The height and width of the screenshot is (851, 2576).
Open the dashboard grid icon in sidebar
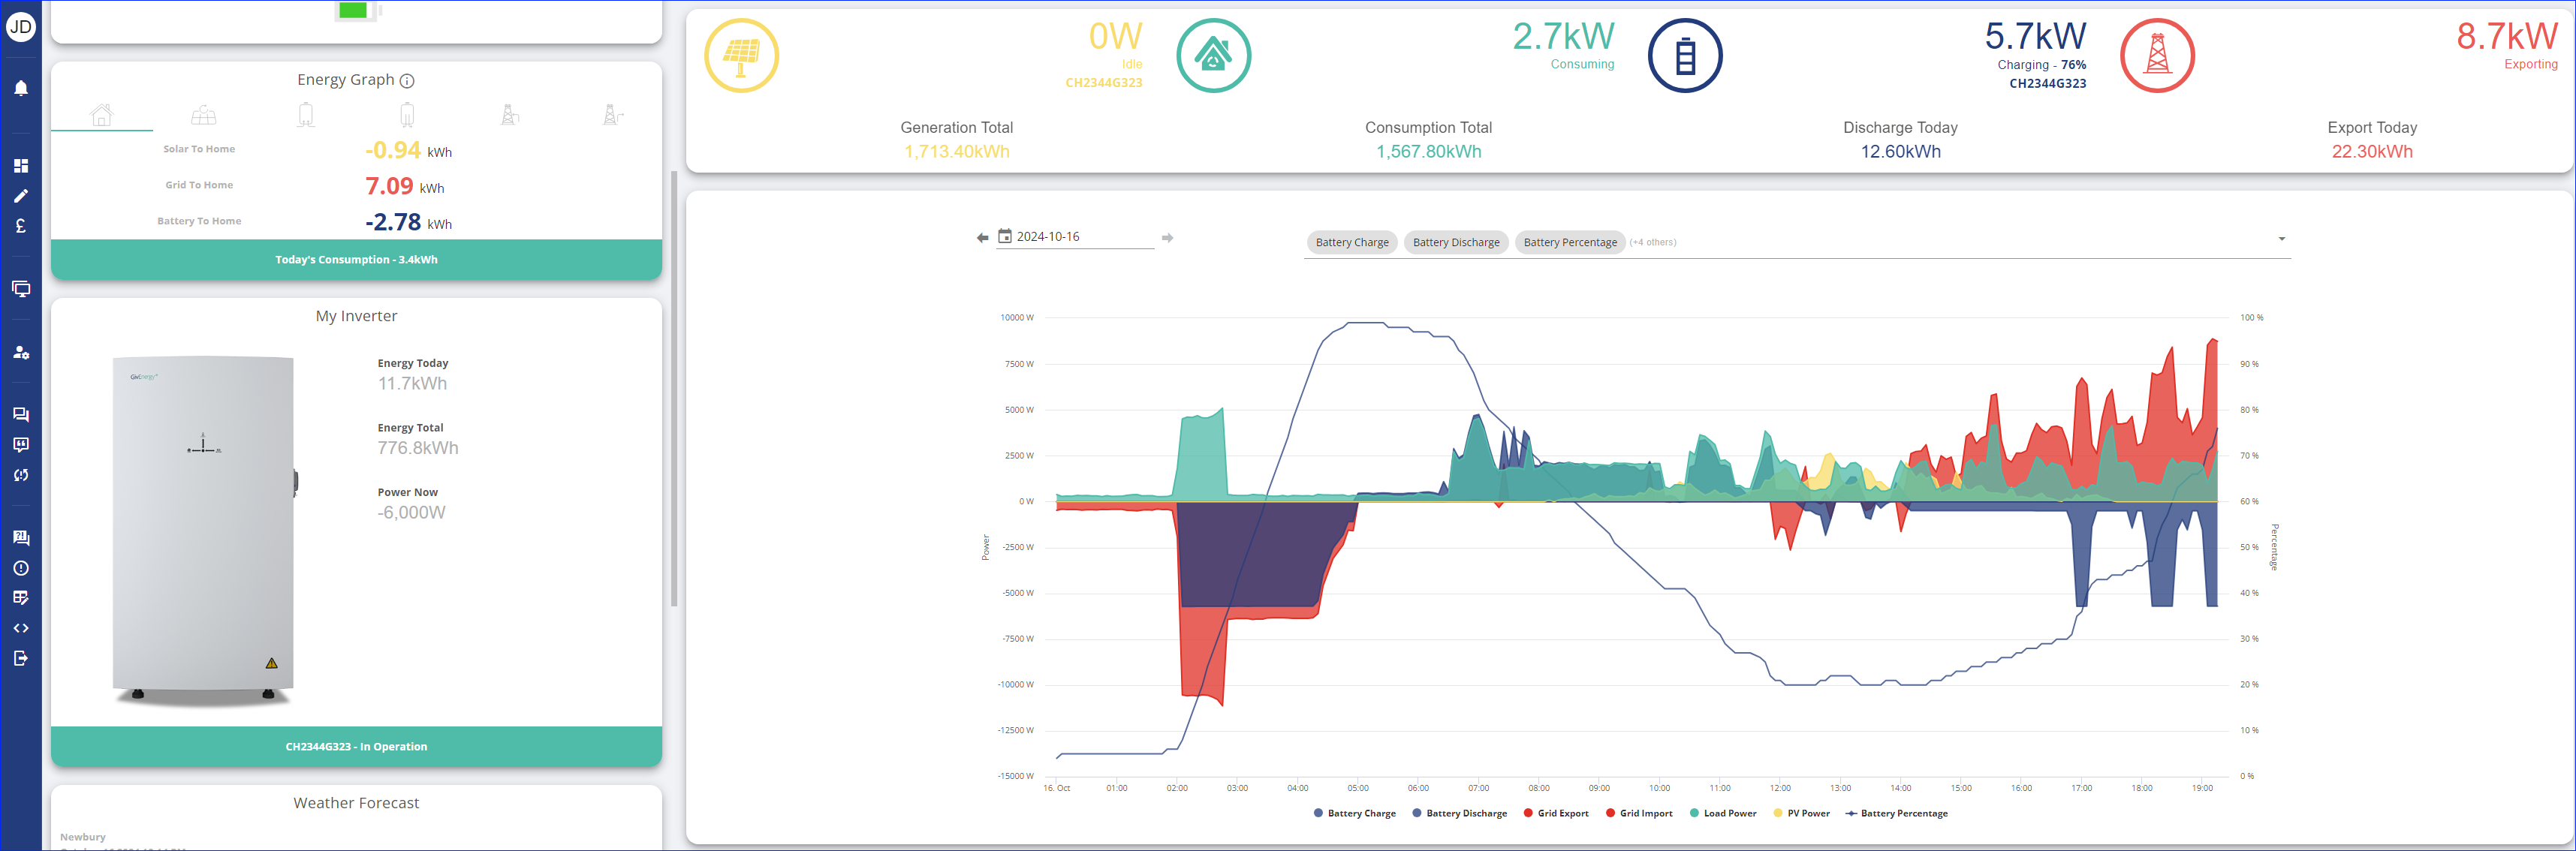(20, 166)
